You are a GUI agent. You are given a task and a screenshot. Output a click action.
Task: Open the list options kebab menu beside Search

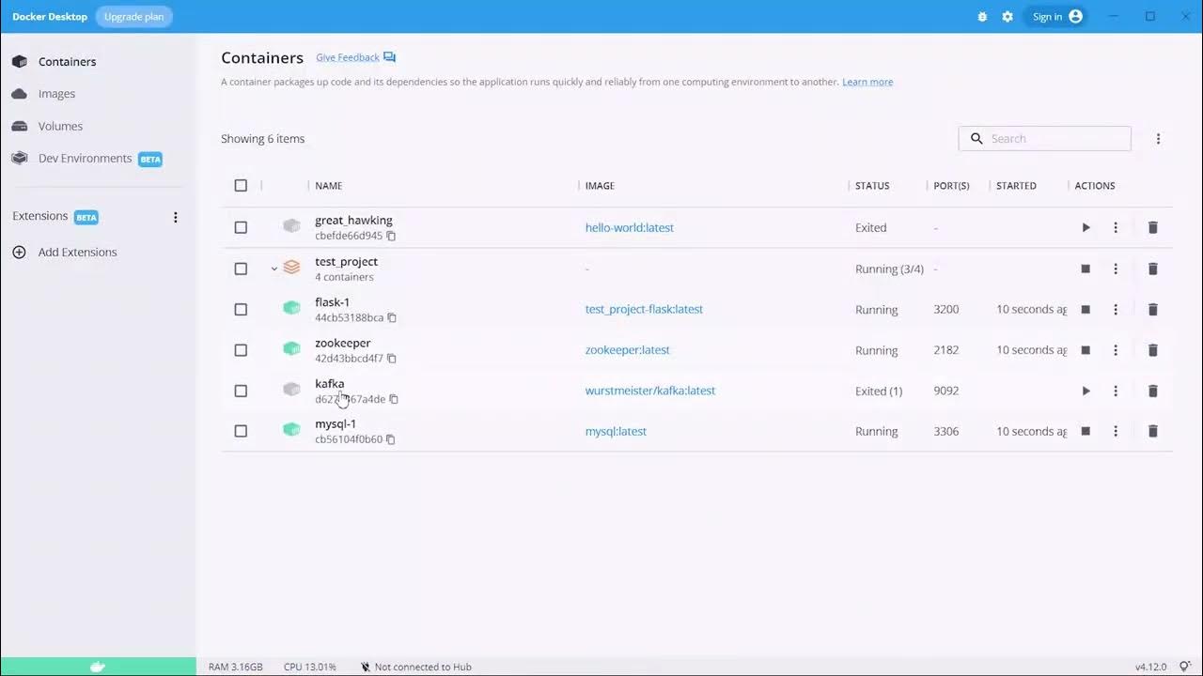[x=1158, y=139]
